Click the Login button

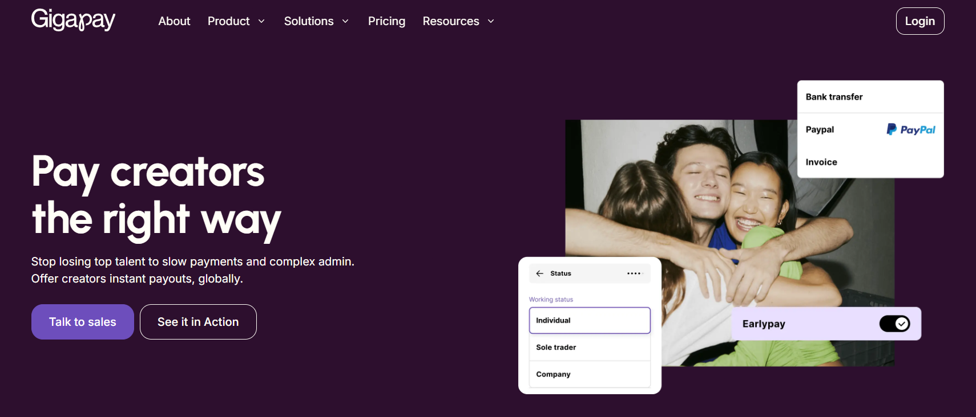tap(920, 21)
